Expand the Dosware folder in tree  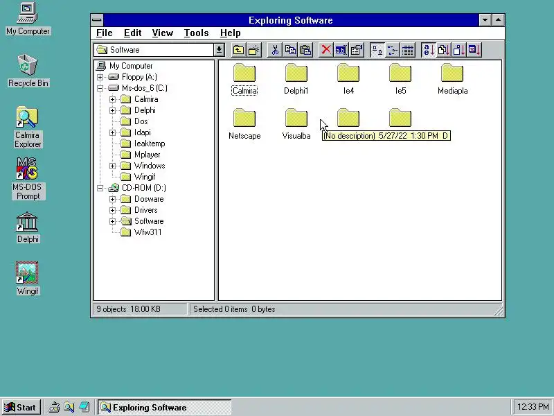click(112, 199)
